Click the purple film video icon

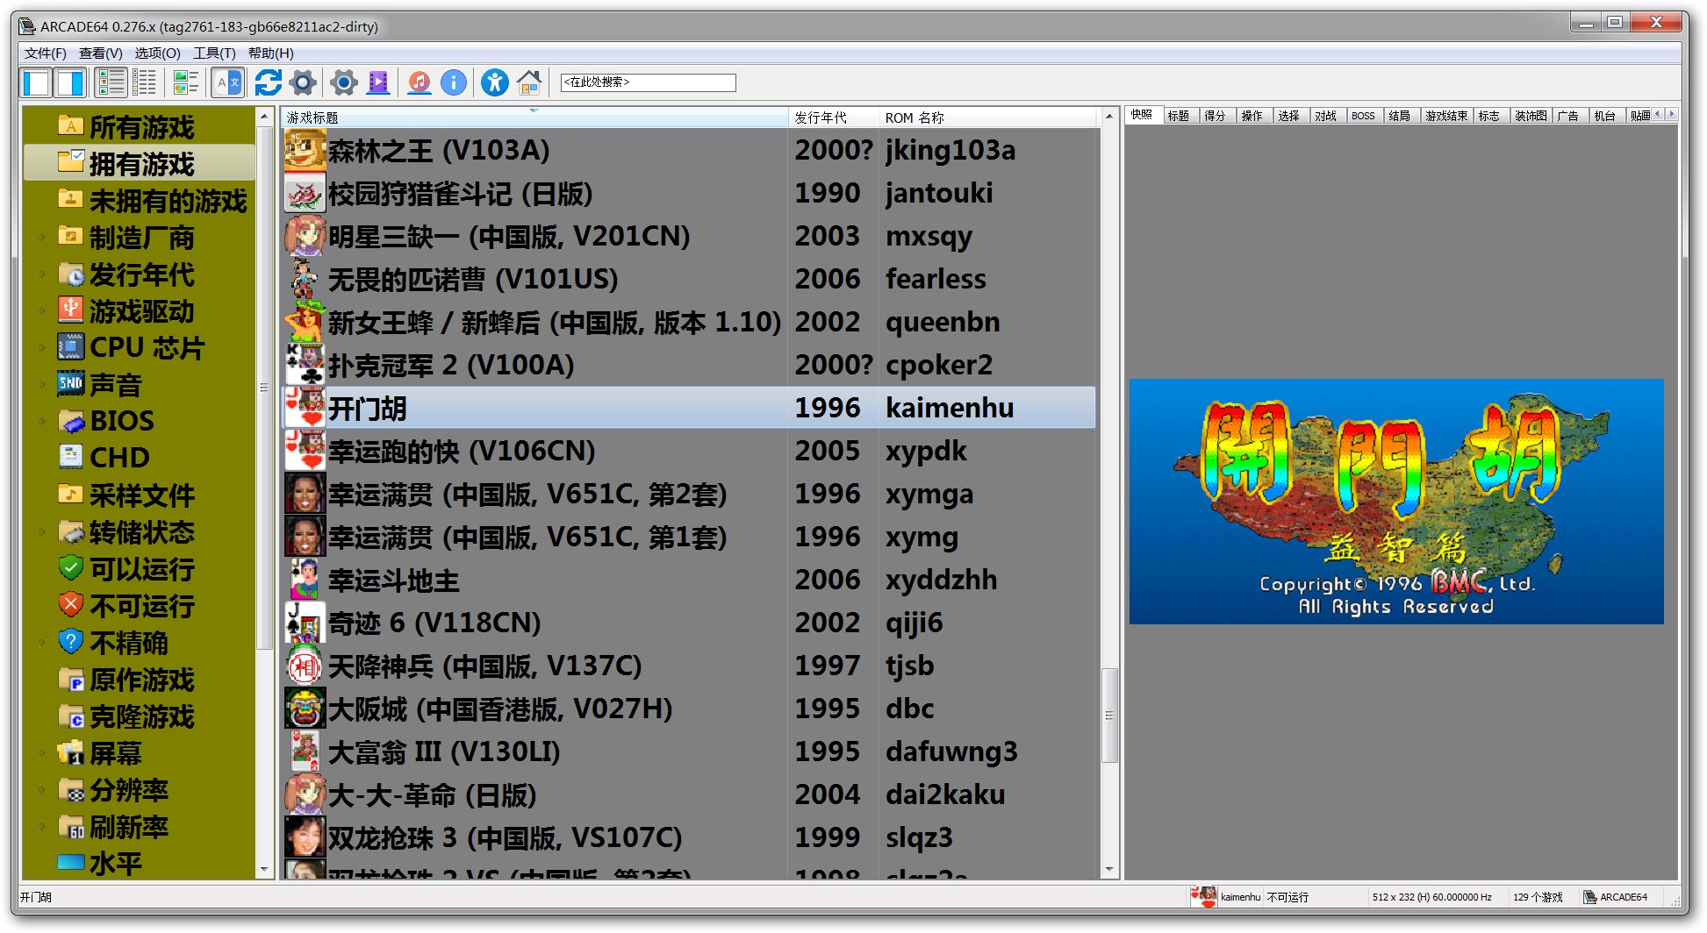pyautogui.click(x=378, y=82)
